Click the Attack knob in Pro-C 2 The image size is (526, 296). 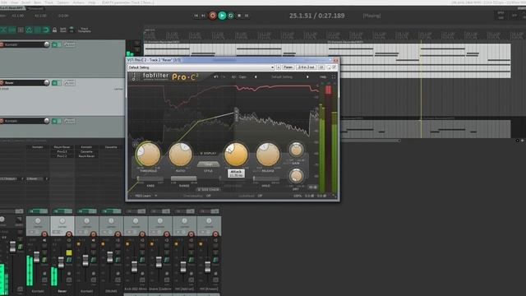236,154
